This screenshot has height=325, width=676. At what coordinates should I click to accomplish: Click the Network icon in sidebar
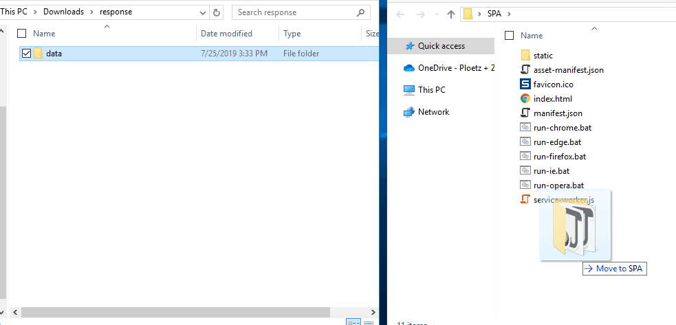(408, 112)
